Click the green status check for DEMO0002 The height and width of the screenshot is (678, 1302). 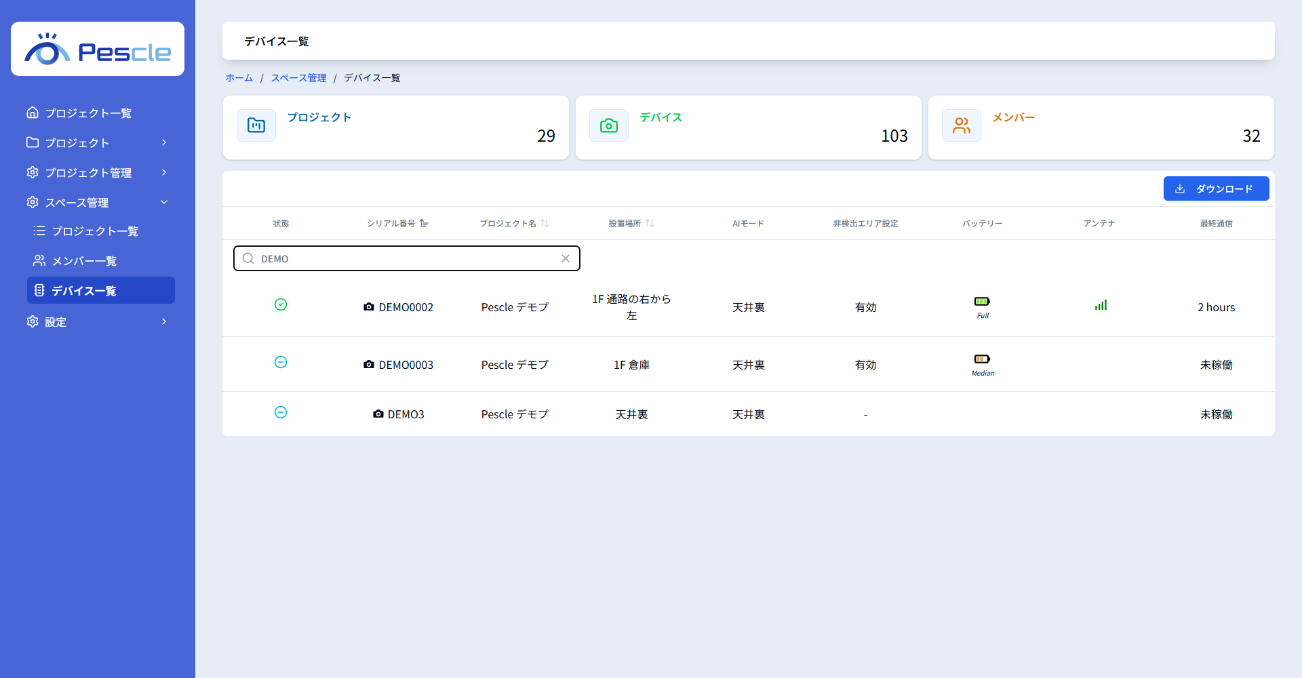(x=281, y=304)
